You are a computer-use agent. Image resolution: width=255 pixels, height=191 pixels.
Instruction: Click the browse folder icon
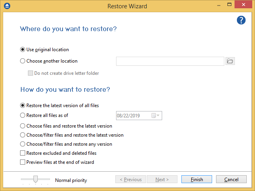point(230,61)
